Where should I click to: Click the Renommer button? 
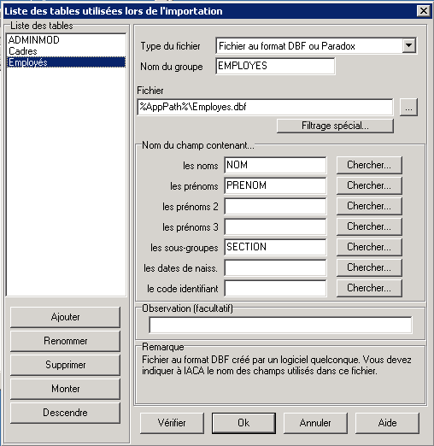coord(65,341)
